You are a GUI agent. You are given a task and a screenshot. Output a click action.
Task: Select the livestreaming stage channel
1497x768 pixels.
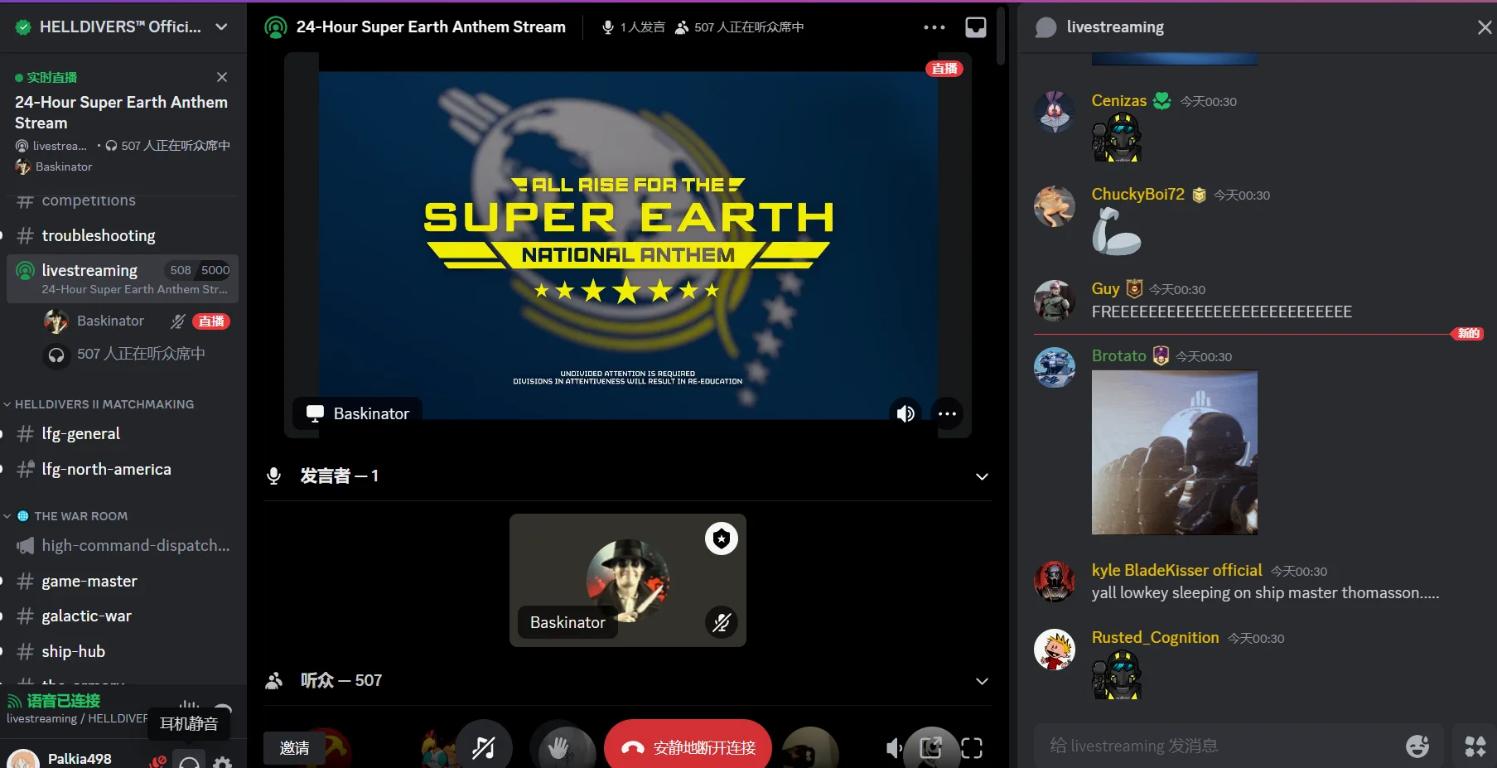coord(123,278)
